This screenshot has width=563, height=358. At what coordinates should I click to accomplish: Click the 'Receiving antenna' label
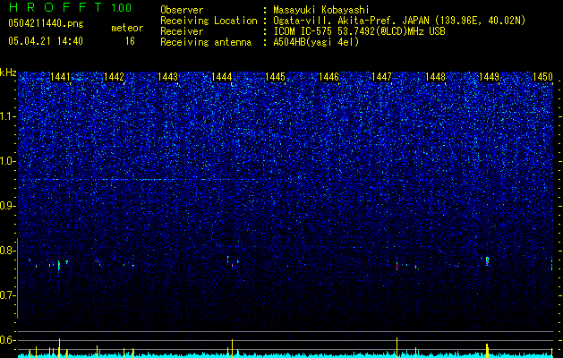pyautogui.click(x=206, y=42)
